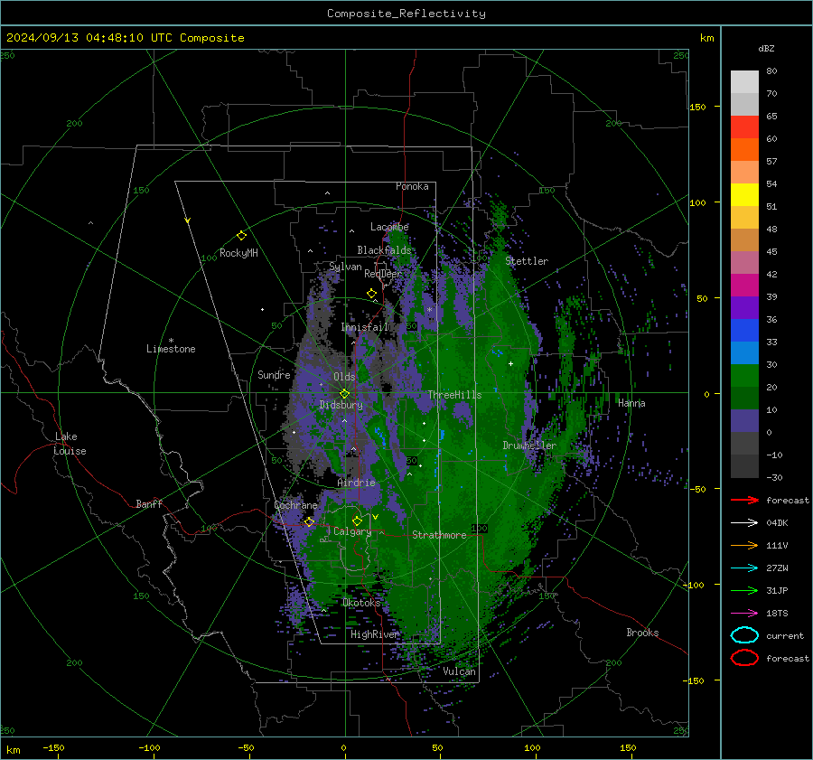Select the 51 dBZ yellow color swatch
Screen dimensions: 813x760
744,194
